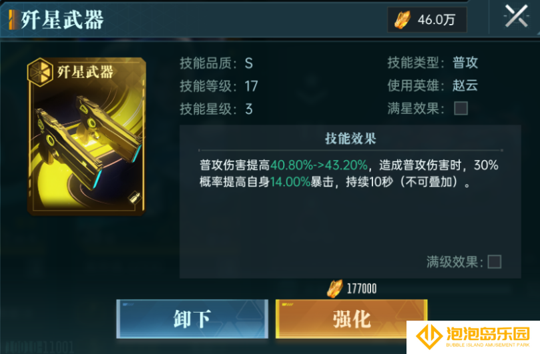
Task: Click the hexagon emblem on weapon card
Action: pos(40,72)
